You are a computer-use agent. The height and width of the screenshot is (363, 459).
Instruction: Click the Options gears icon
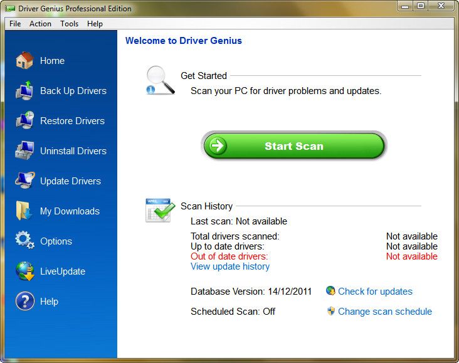24,240
